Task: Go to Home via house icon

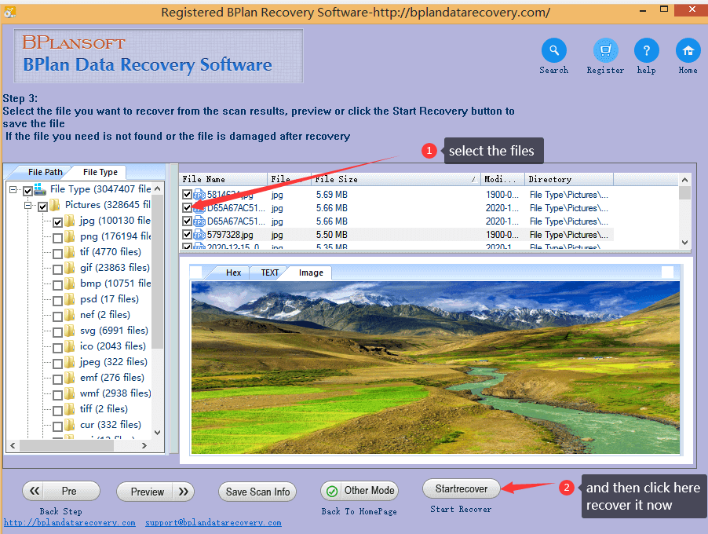Action: 688,50
